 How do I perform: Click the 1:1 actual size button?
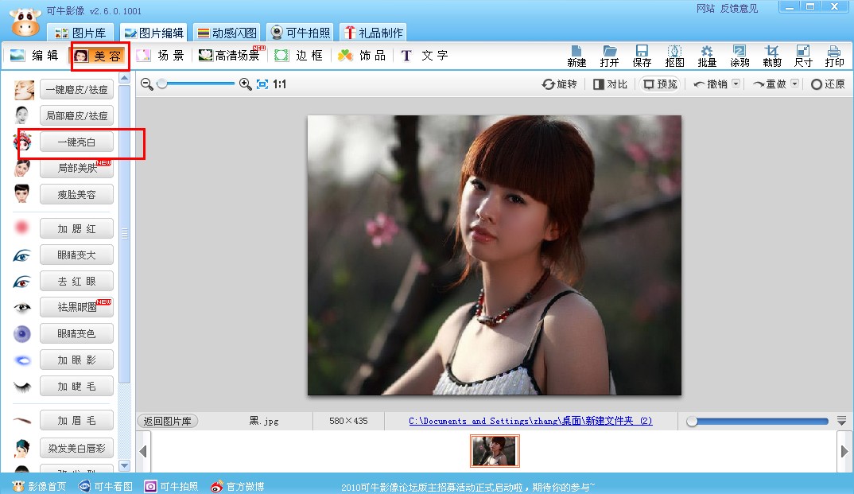(x=279, y=84)
